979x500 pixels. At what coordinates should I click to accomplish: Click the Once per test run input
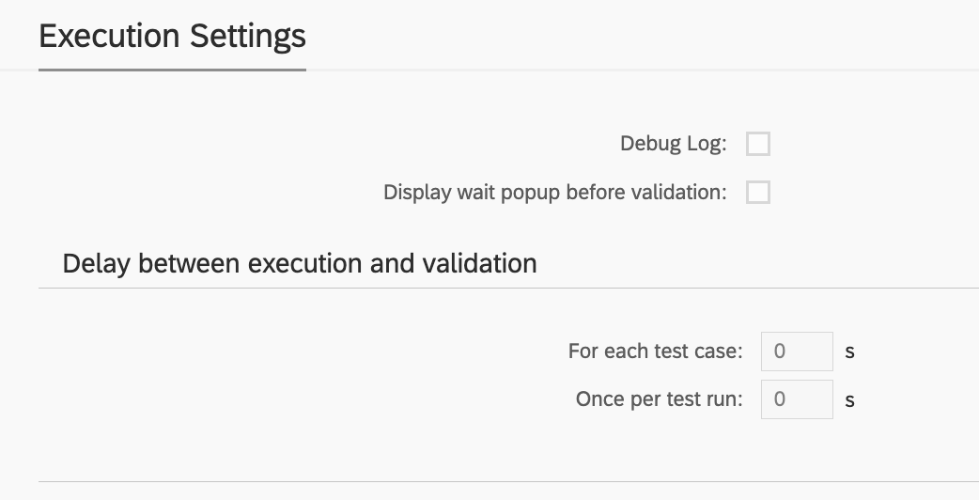tap(796, 399)
